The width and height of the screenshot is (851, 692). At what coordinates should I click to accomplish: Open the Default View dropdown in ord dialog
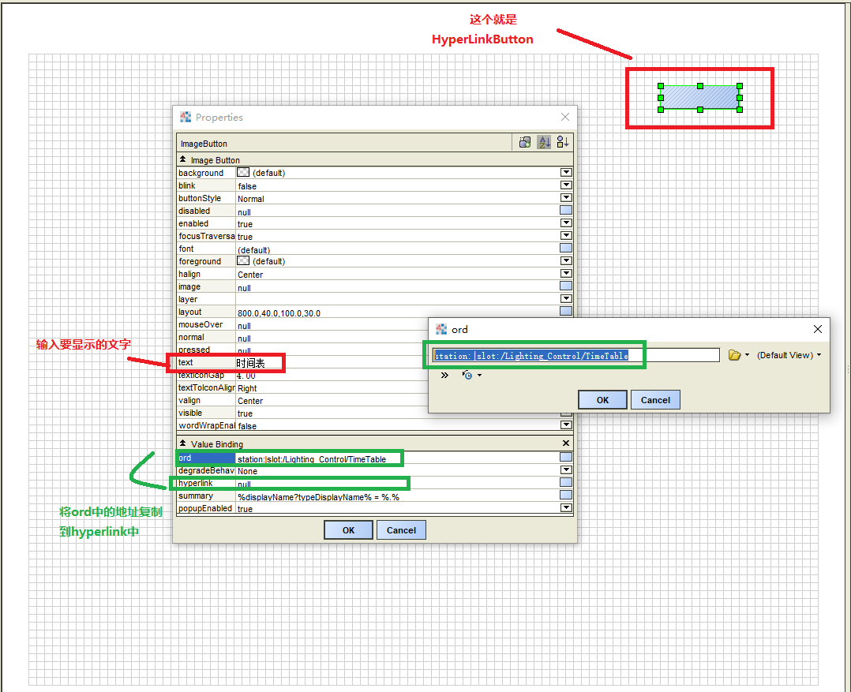click(789, 355)
